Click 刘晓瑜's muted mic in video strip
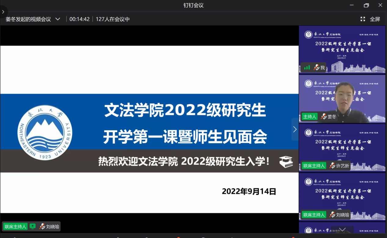The image size is (387, 238). (x=332, y=215)
